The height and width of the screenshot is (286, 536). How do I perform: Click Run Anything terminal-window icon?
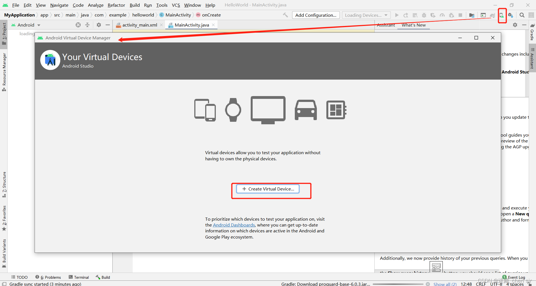tap(483, 15)
